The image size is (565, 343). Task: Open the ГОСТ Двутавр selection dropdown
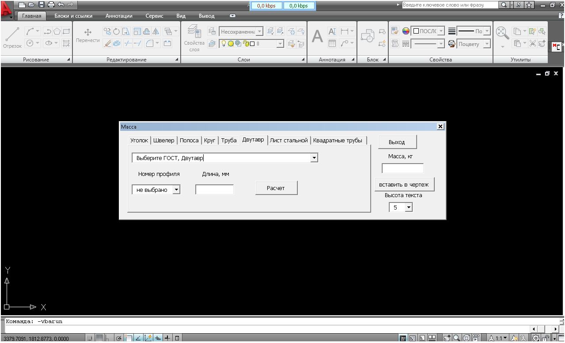[314, 157]
